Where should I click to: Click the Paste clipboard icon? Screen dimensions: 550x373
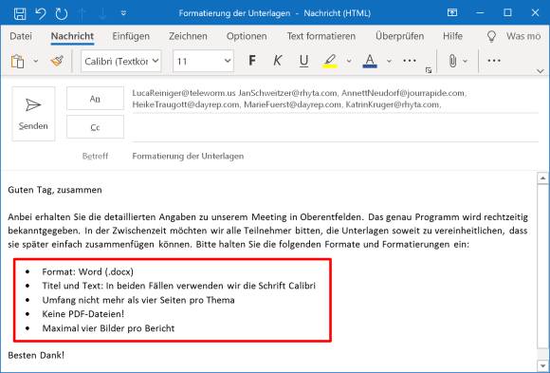pos(17,61)
